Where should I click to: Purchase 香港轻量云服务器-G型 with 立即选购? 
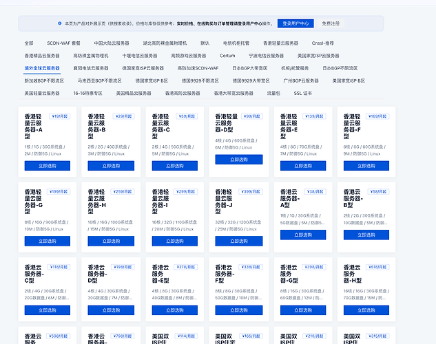[x=48, y=241]
